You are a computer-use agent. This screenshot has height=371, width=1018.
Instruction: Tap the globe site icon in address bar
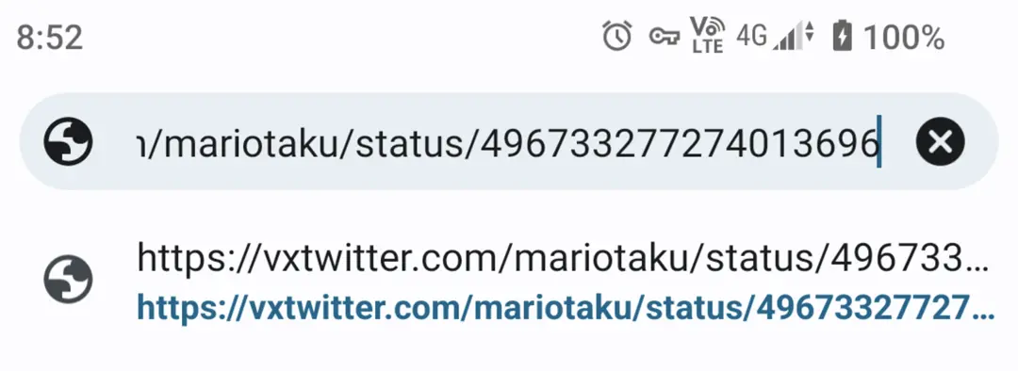68,140
